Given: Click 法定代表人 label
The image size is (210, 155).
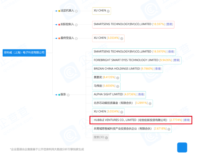Looking at the screenshot, I should pos(67,11).
